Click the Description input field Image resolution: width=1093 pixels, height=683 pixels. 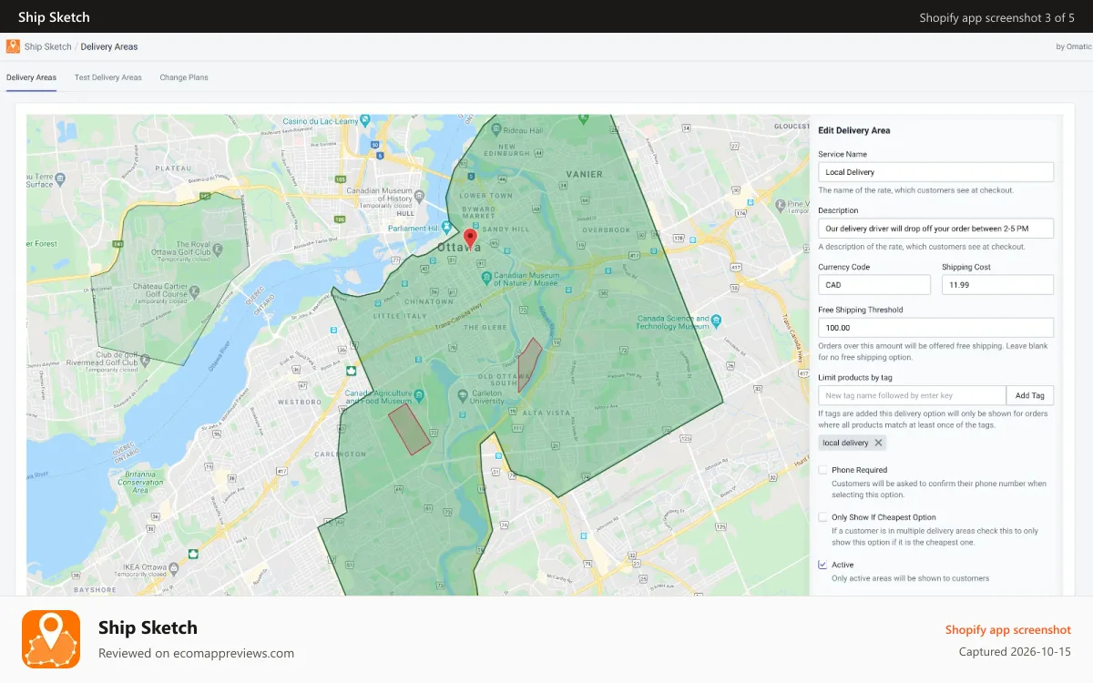click(935, 229)
